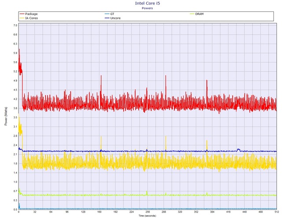Click the 384 x-axis tick label
295x221 pixels.
pyautogui.click(x=212, y=212)
